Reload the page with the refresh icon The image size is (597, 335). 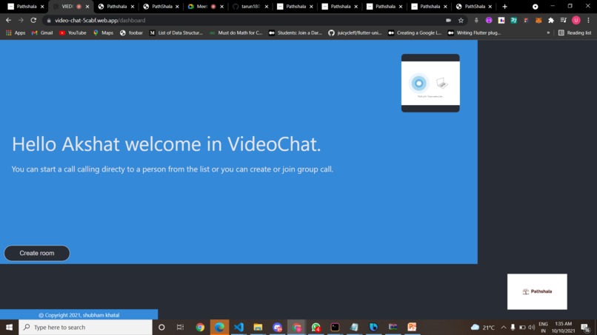point(33,20)
